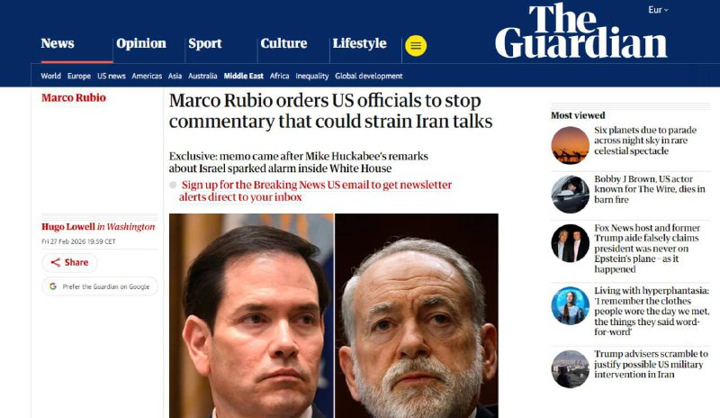
Task: Select the Sport section tab
Action: (205, 43)
